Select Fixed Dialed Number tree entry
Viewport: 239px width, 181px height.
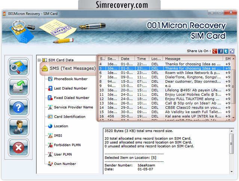pos(72,98)
